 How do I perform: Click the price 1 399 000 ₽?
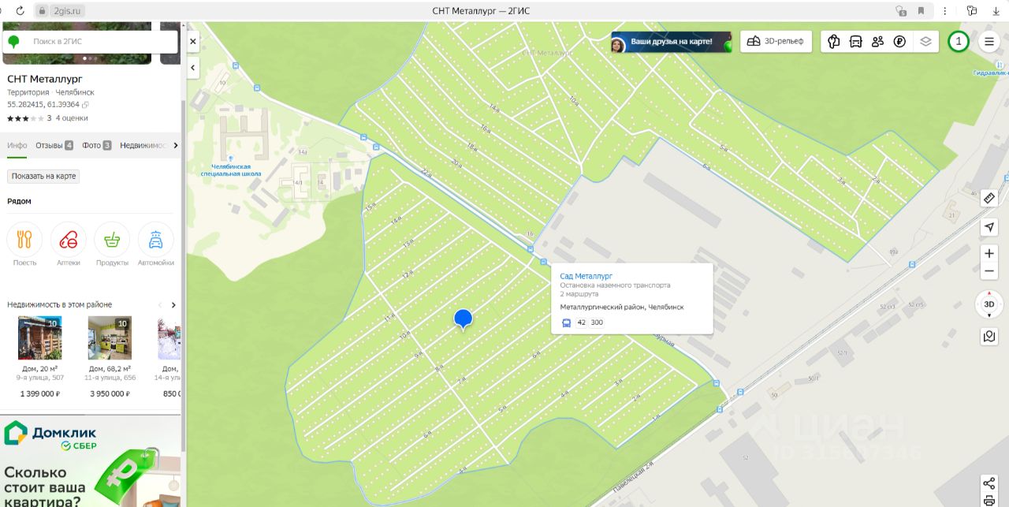(40, 393)
